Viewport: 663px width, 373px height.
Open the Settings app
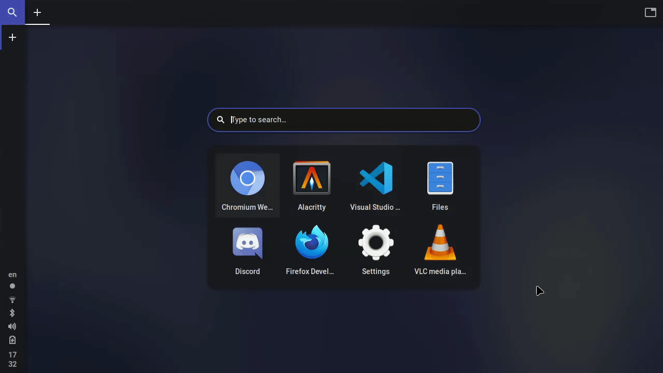coord(376,250)
